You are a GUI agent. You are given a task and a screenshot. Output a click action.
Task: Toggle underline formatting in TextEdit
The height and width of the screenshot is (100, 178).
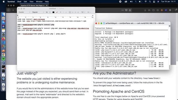tap(66, 12)
